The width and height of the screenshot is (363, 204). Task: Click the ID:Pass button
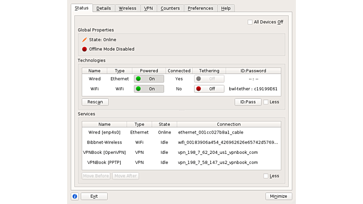coord(248,102)
